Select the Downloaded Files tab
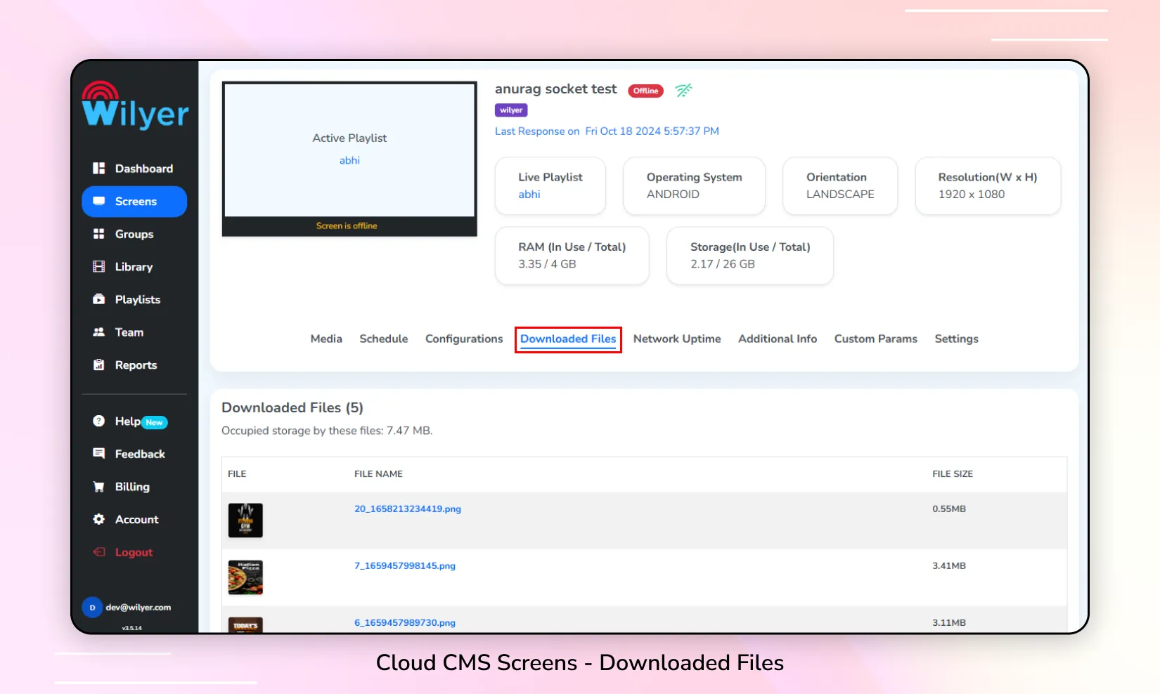1160x694 pixels. pos(568,339)
